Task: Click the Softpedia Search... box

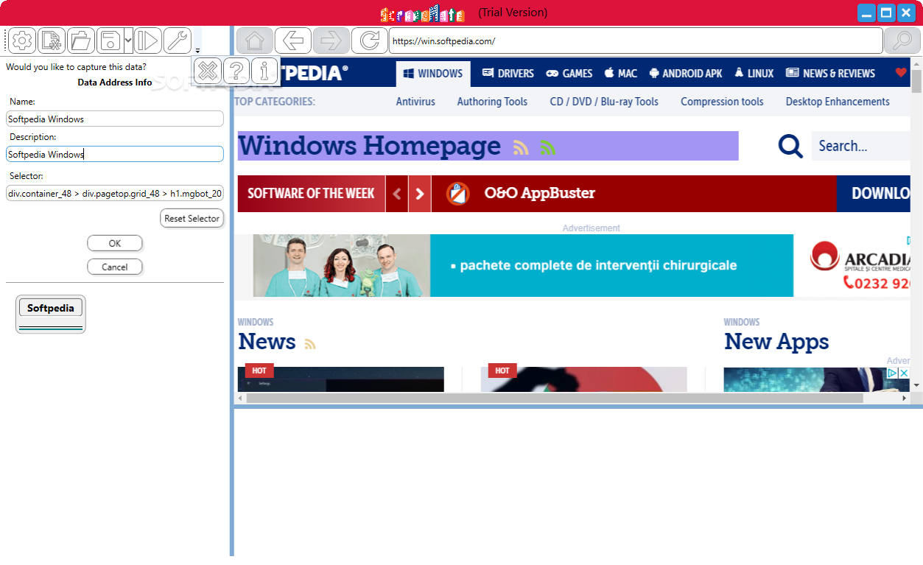Action: [861, 146]
